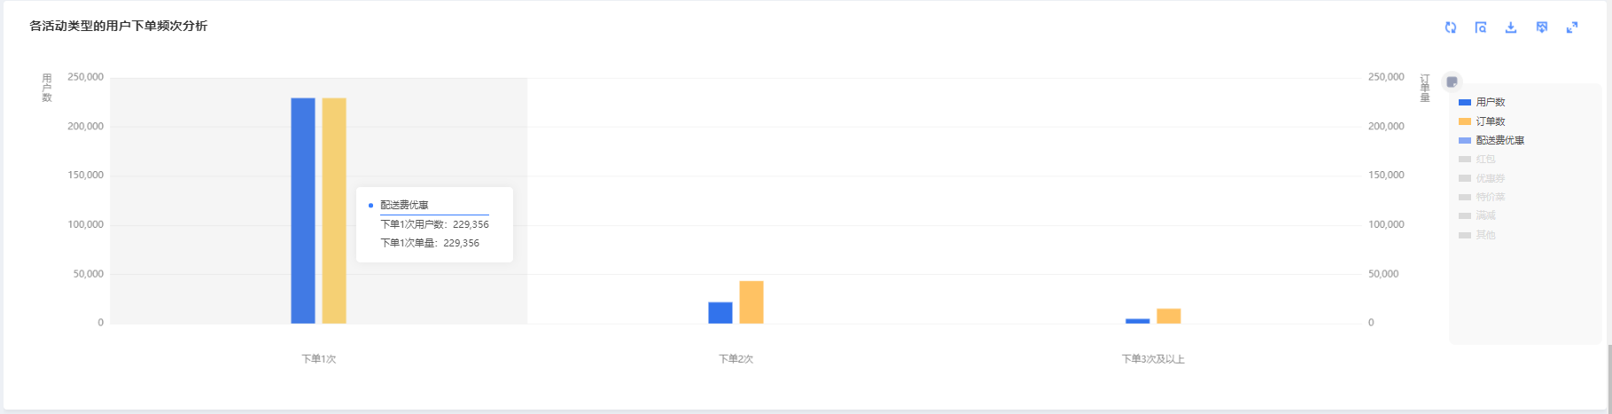The height and width of the screenshot is (414, 1612).
Task: Enable the 其他 legend series
Action: pyautogui.click(x=1484, y=235)
